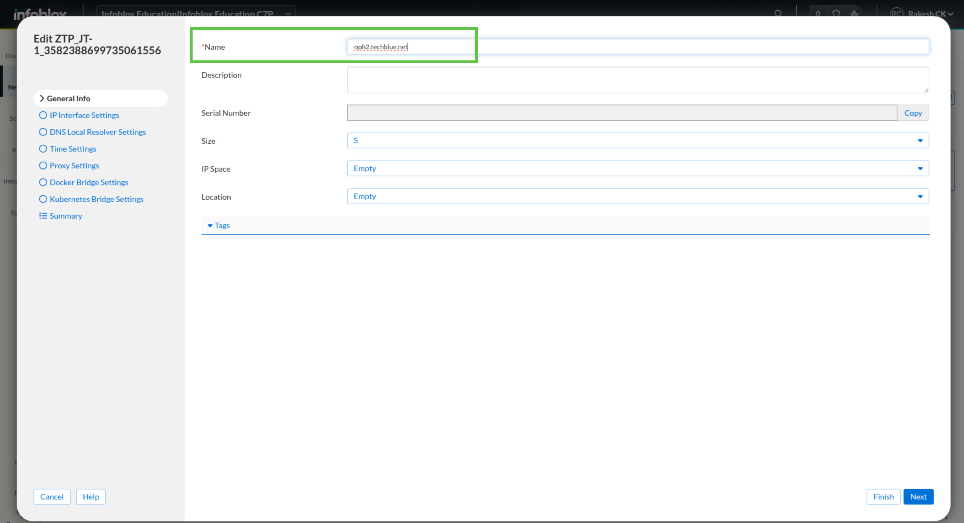Go to IP Interface Settings step
The image size is (964, 523).
[84, 115]
